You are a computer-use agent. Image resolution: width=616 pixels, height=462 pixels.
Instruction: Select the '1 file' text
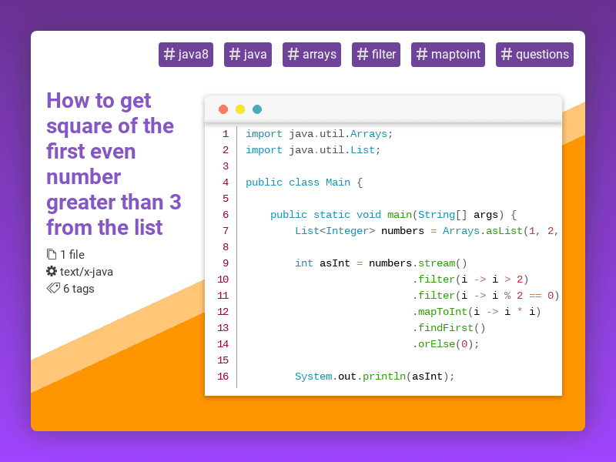tap(72, 255)
